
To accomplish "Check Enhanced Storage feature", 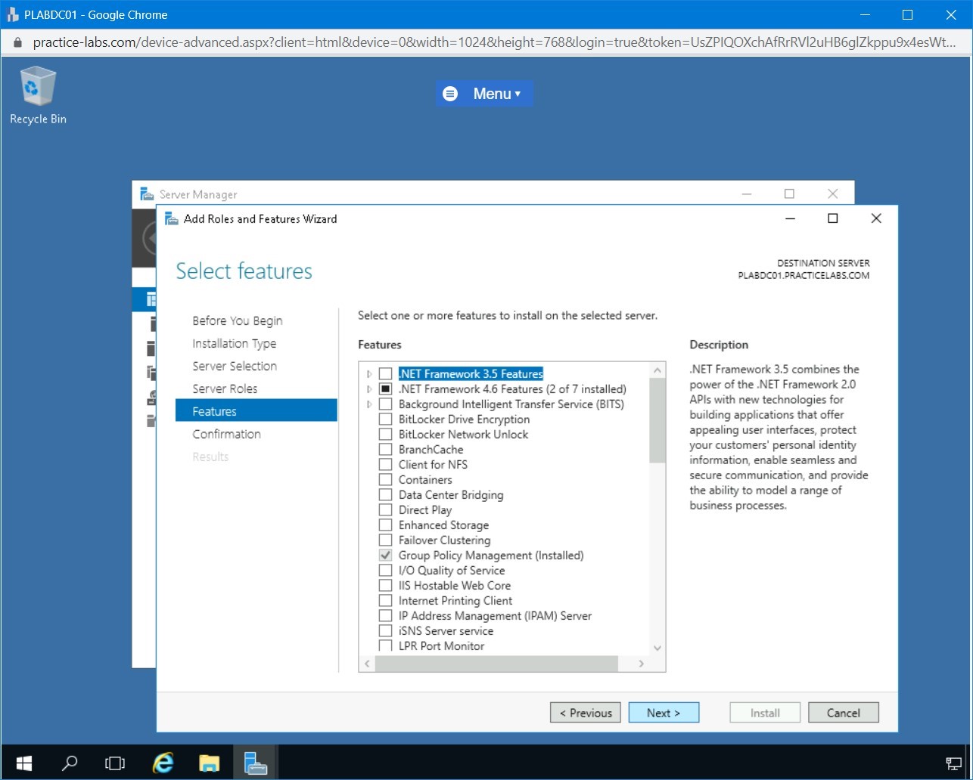I will coord(386,525).
